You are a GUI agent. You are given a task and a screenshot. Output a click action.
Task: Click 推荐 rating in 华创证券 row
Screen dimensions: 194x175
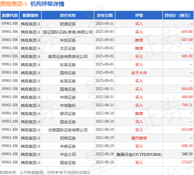tap(139, 40)
